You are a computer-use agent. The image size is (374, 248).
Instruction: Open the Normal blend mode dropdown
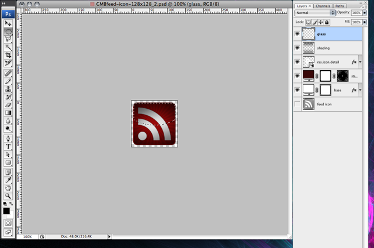315,13
